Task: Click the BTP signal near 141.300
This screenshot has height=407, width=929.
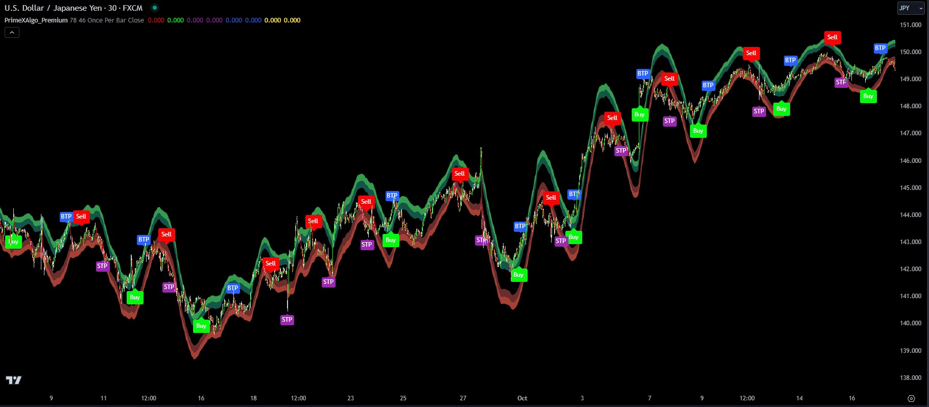Action: tap(233, 288)
